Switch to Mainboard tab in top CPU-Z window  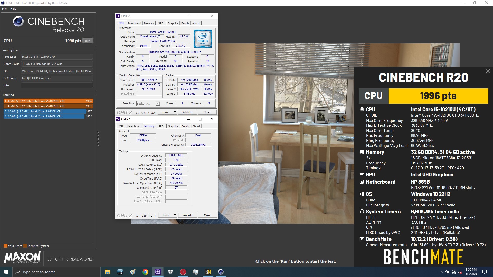click(135, 23)
